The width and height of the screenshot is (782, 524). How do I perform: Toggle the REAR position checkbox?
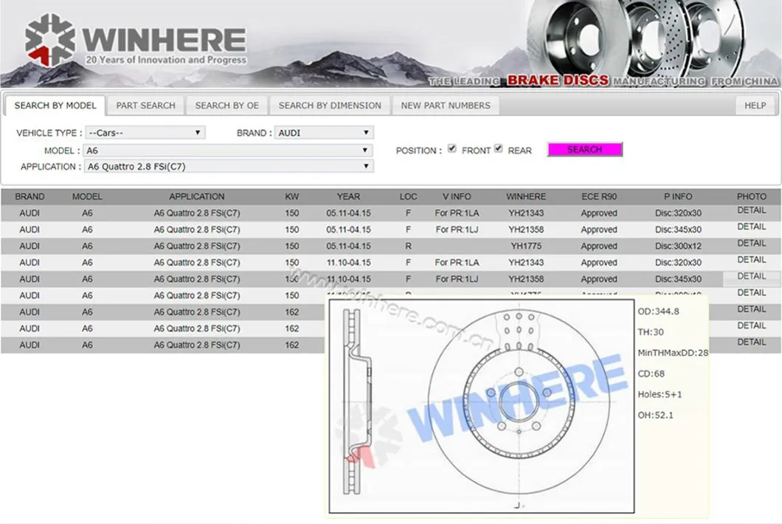pos(499,148)
